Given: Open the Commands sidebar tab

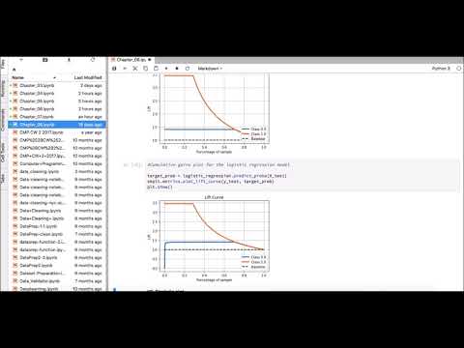Looking at the screenshot, I should (x=3, y=120).
